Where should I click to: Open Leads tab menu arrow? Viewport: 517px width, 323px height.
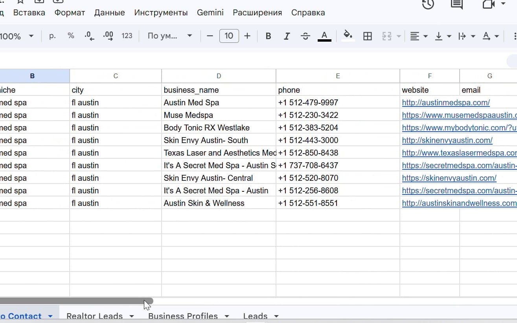point(276,316)
